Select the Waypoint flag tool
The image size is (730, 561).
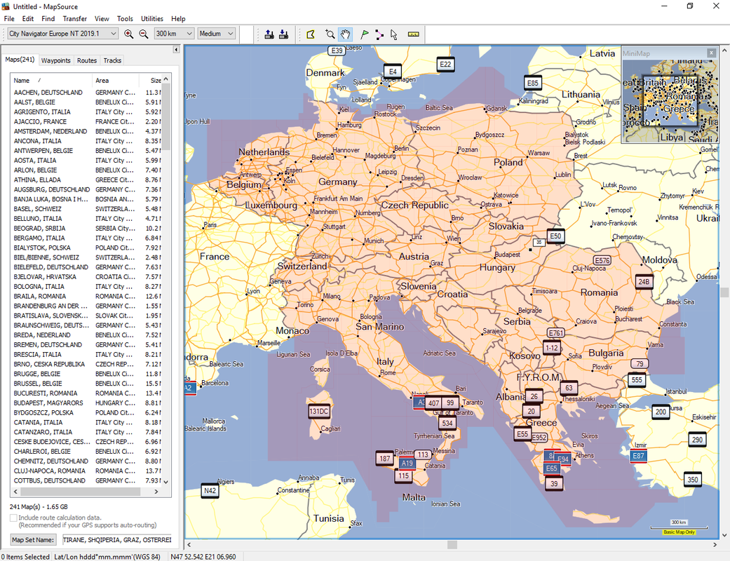pyautogui.click(x=365, y=34)
